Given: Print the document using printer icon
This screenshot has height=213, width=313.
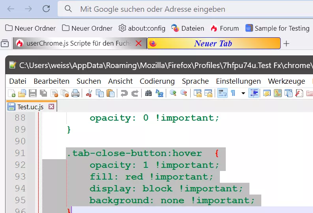Looking at the screenshot, I should pos(75,93).
